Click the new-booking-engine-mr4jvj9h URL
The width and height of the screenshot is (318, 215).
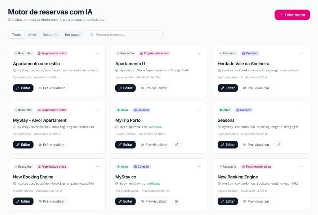[260, 127]
